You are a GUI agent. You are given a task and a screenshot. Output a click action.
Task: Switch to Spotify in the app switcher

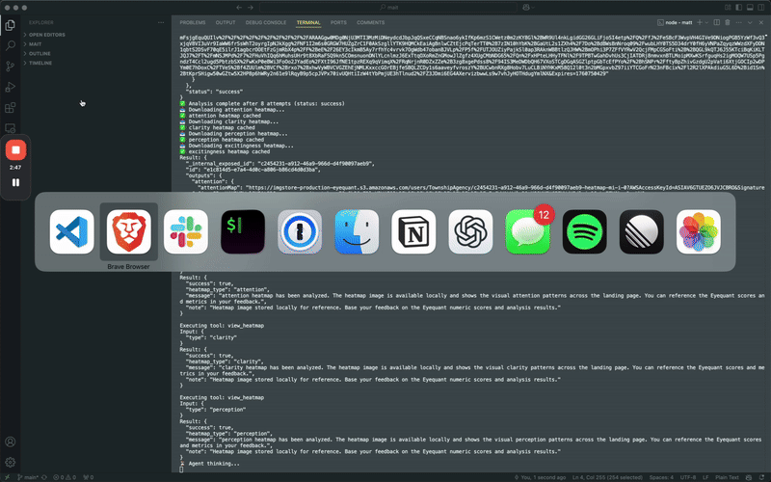click(585, 231)
